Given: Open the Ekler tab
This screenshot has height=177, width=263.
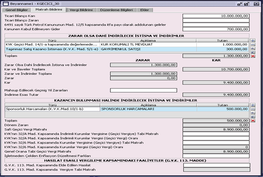Looking at the screenshot, I should click(x=142, y=9).
